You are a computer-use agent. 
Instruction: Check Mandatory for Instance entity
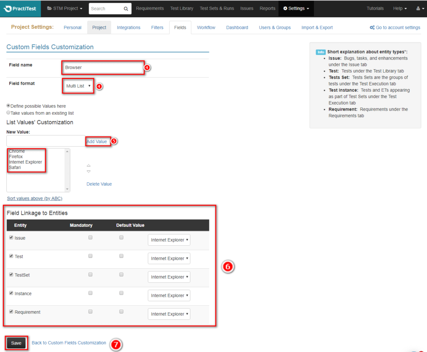(90, 293)
